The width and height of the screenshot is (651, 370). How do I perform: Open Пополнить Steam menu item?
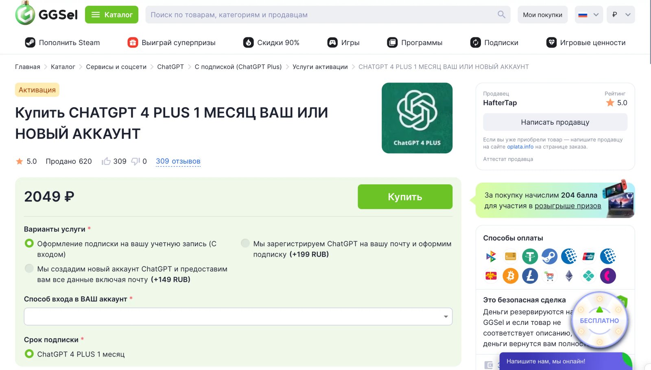(62, 43)
